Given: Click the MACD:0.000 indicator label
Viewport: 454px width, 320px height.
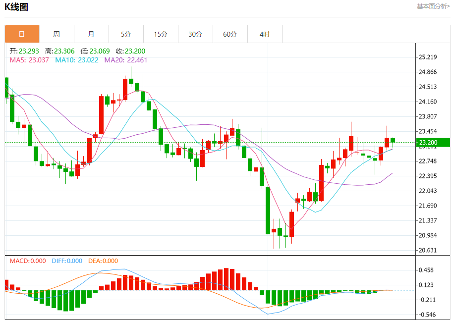Looking at the screenshot, I should click(x=28, y=261).
